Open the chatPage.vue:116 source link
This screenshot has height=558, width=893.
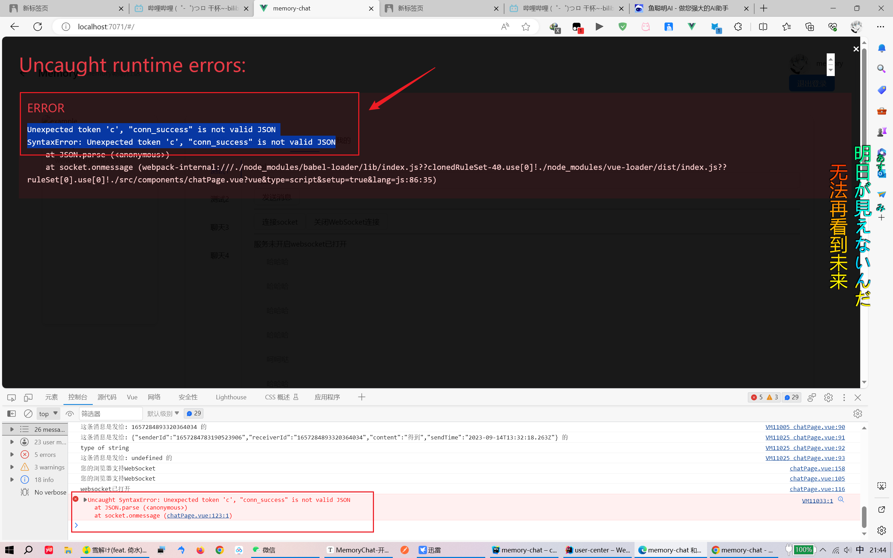pos(817,489)
